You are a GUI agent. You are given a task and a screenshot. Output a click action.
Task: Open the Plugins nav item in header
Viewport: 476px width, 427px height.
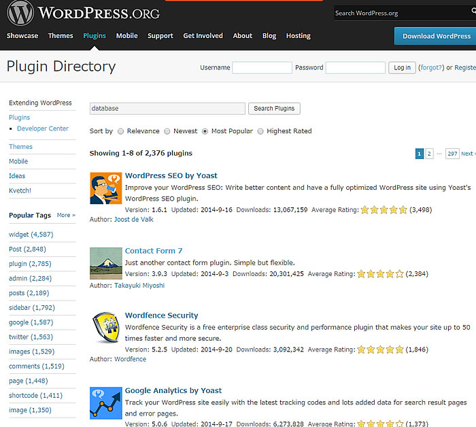click(95, 36)
